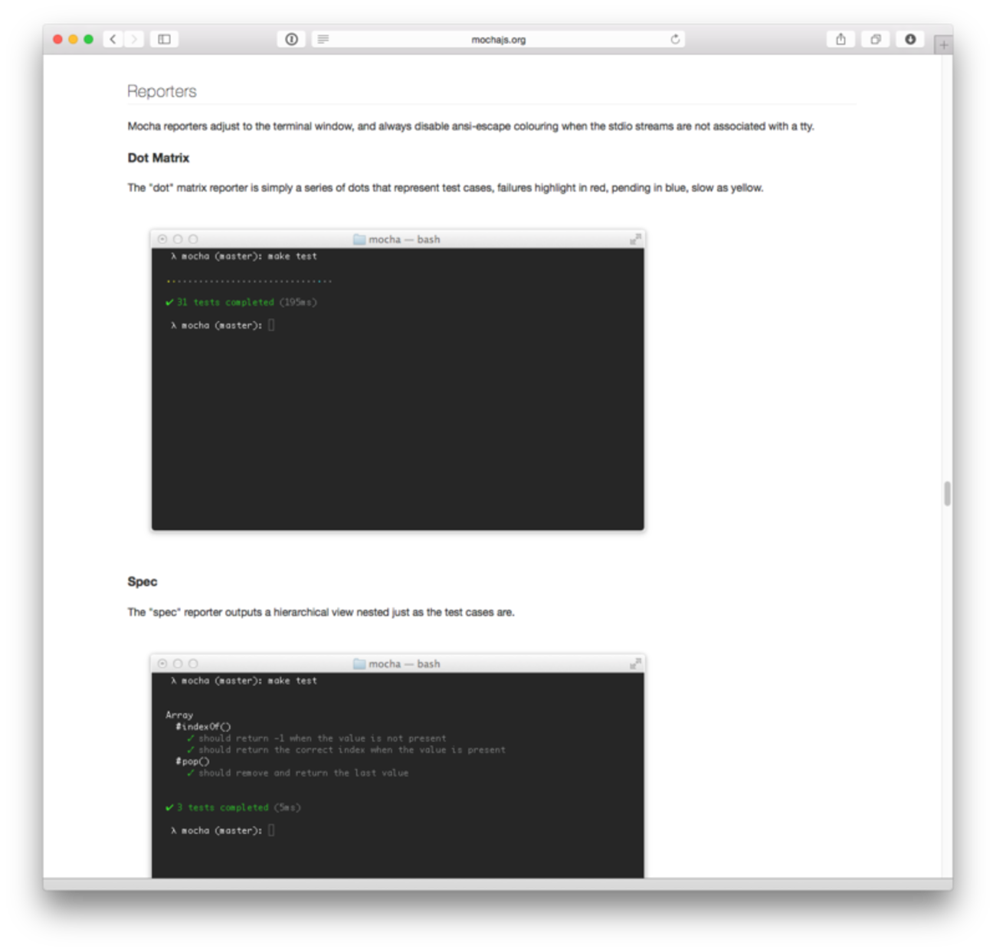Show the Safari sidebar
Viewport: 996px width, 952px height.
coord(164,39)
